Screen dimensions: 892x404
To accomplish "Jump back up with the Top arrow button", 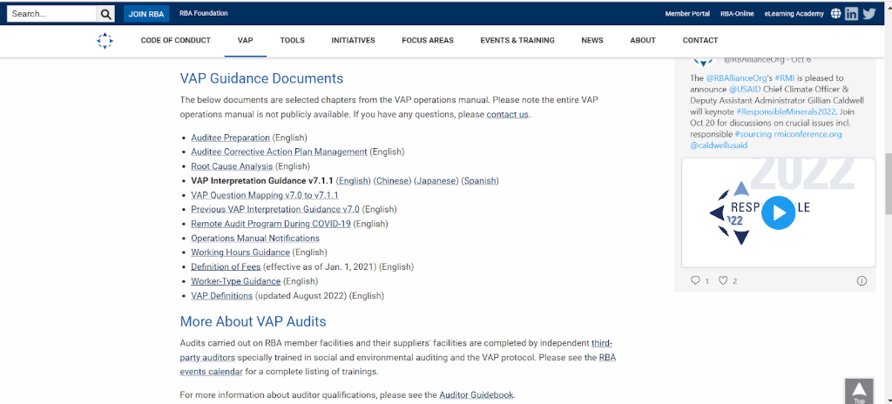I will point(858,391).
